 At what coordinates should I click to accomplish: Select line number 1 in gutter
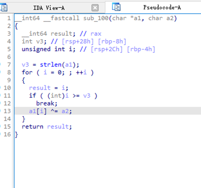(9, 18)
